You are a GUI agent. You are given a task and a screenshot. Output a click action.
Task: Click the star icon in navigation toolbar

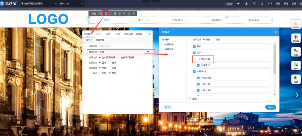coord(129,13)
